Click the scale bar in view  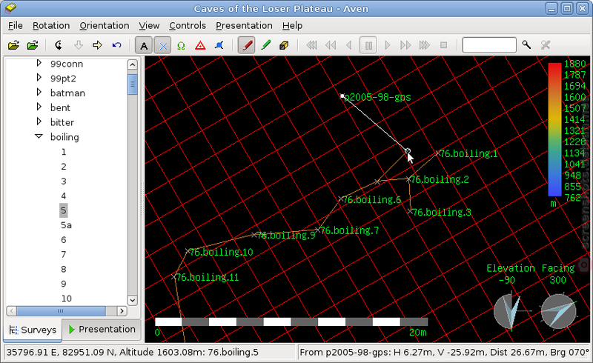click(291, 322)
